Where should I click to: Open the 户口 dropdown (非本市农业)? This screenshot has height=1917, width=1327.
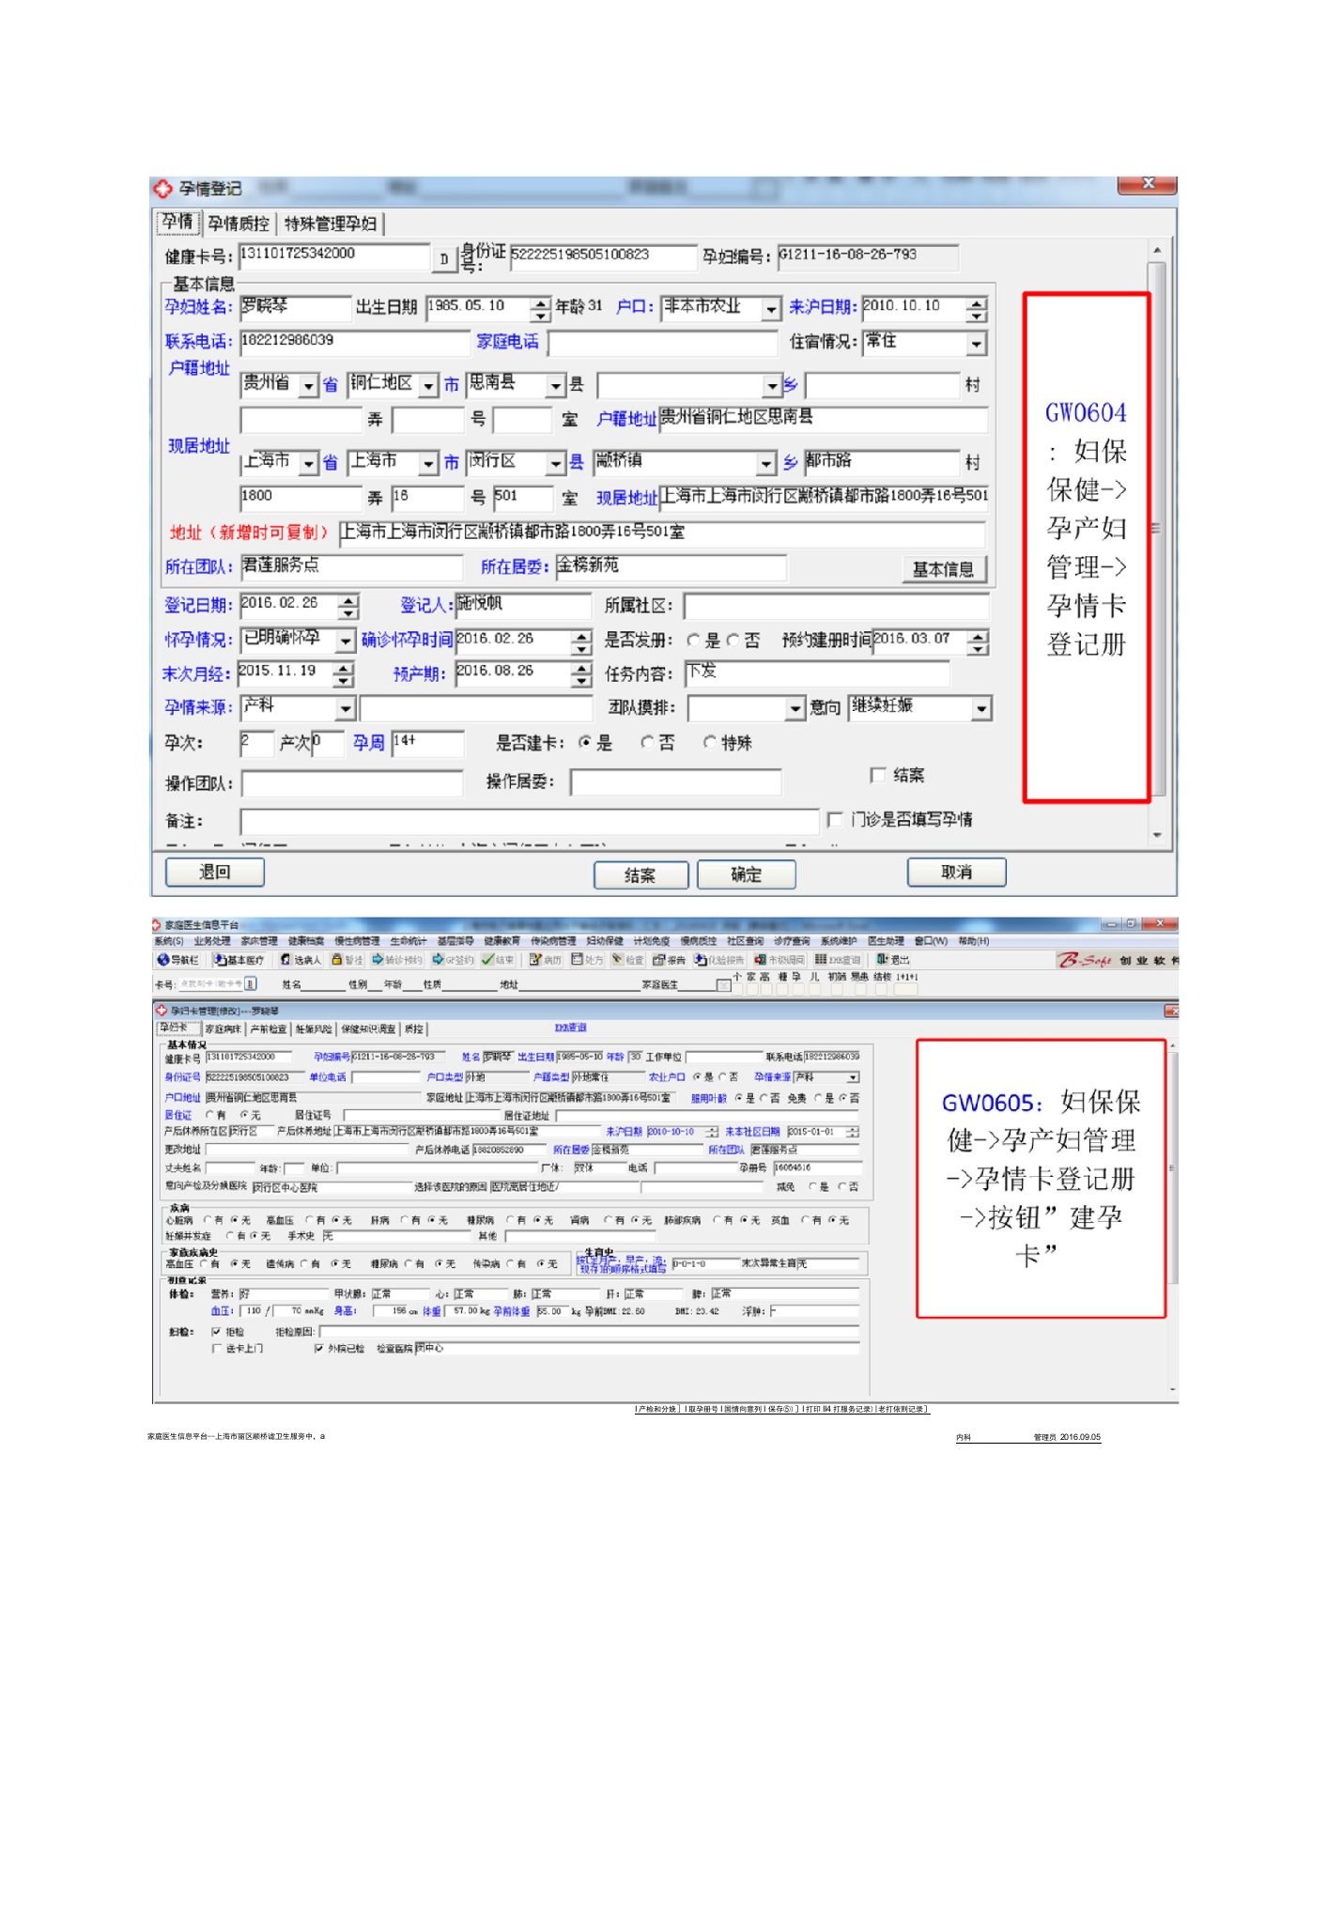tap(771, 309)
